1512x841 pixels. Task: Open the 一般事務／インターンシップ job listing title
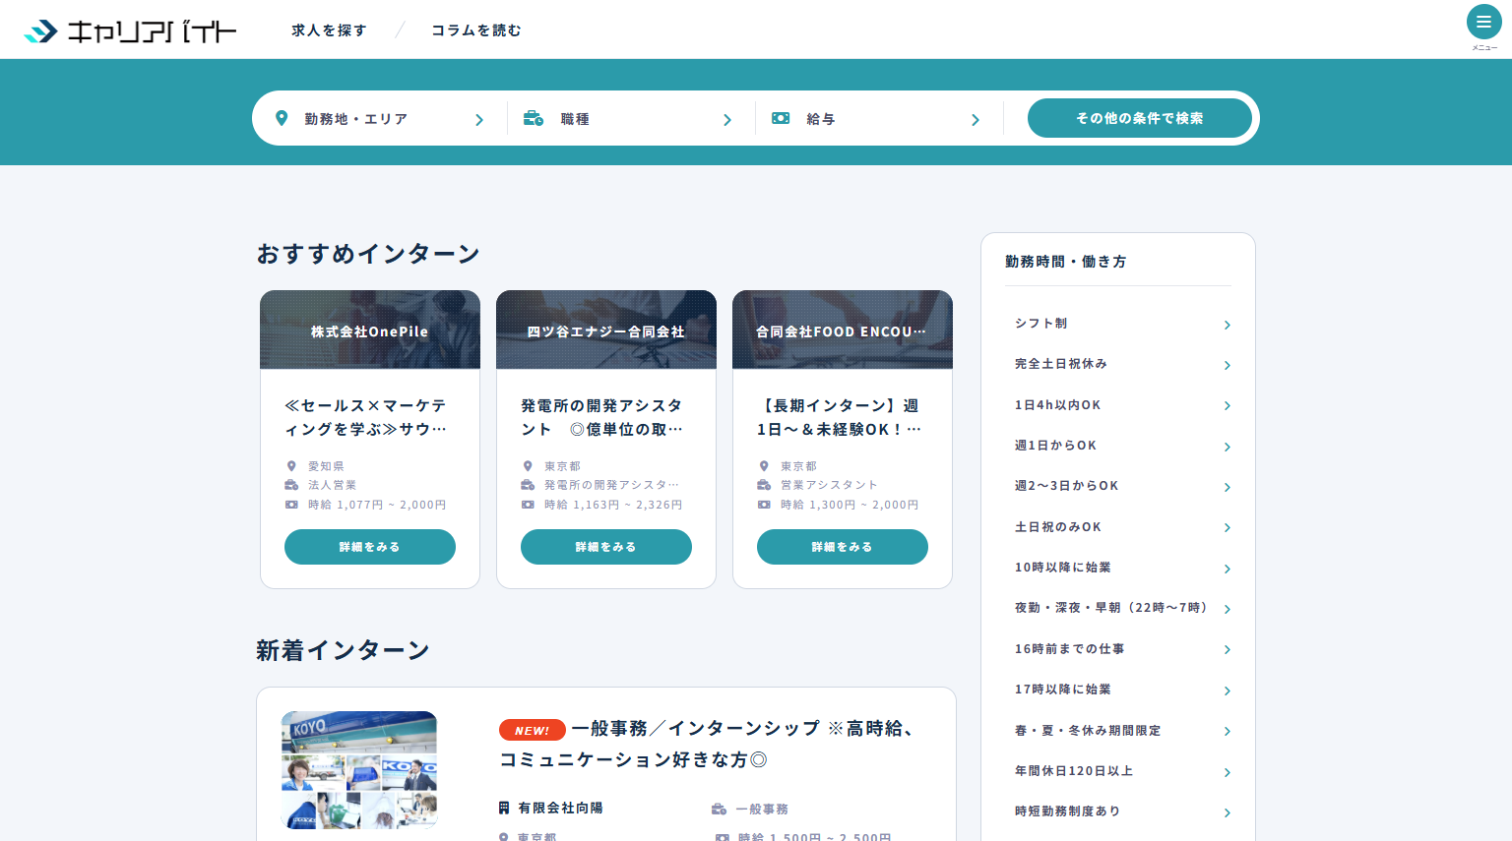[x=707, y=744]
